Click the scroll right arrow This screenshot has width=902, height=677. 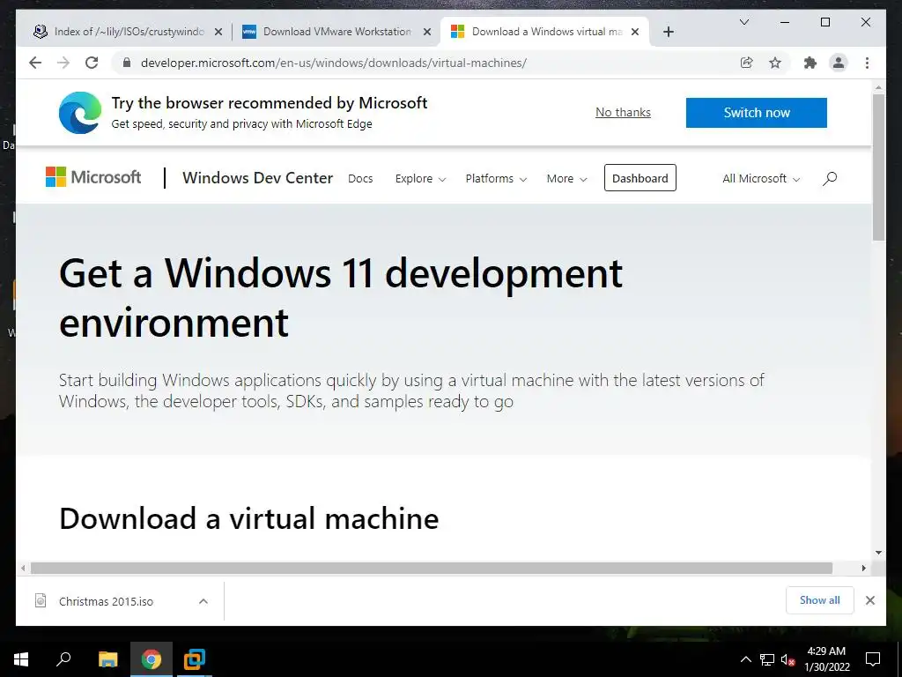863,569
